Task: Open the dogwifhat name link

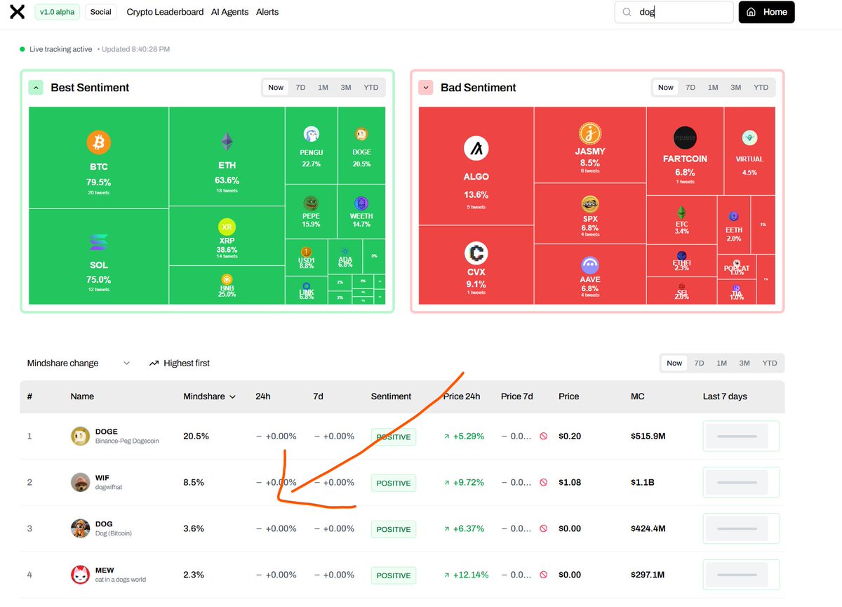Action: (109, 487)
